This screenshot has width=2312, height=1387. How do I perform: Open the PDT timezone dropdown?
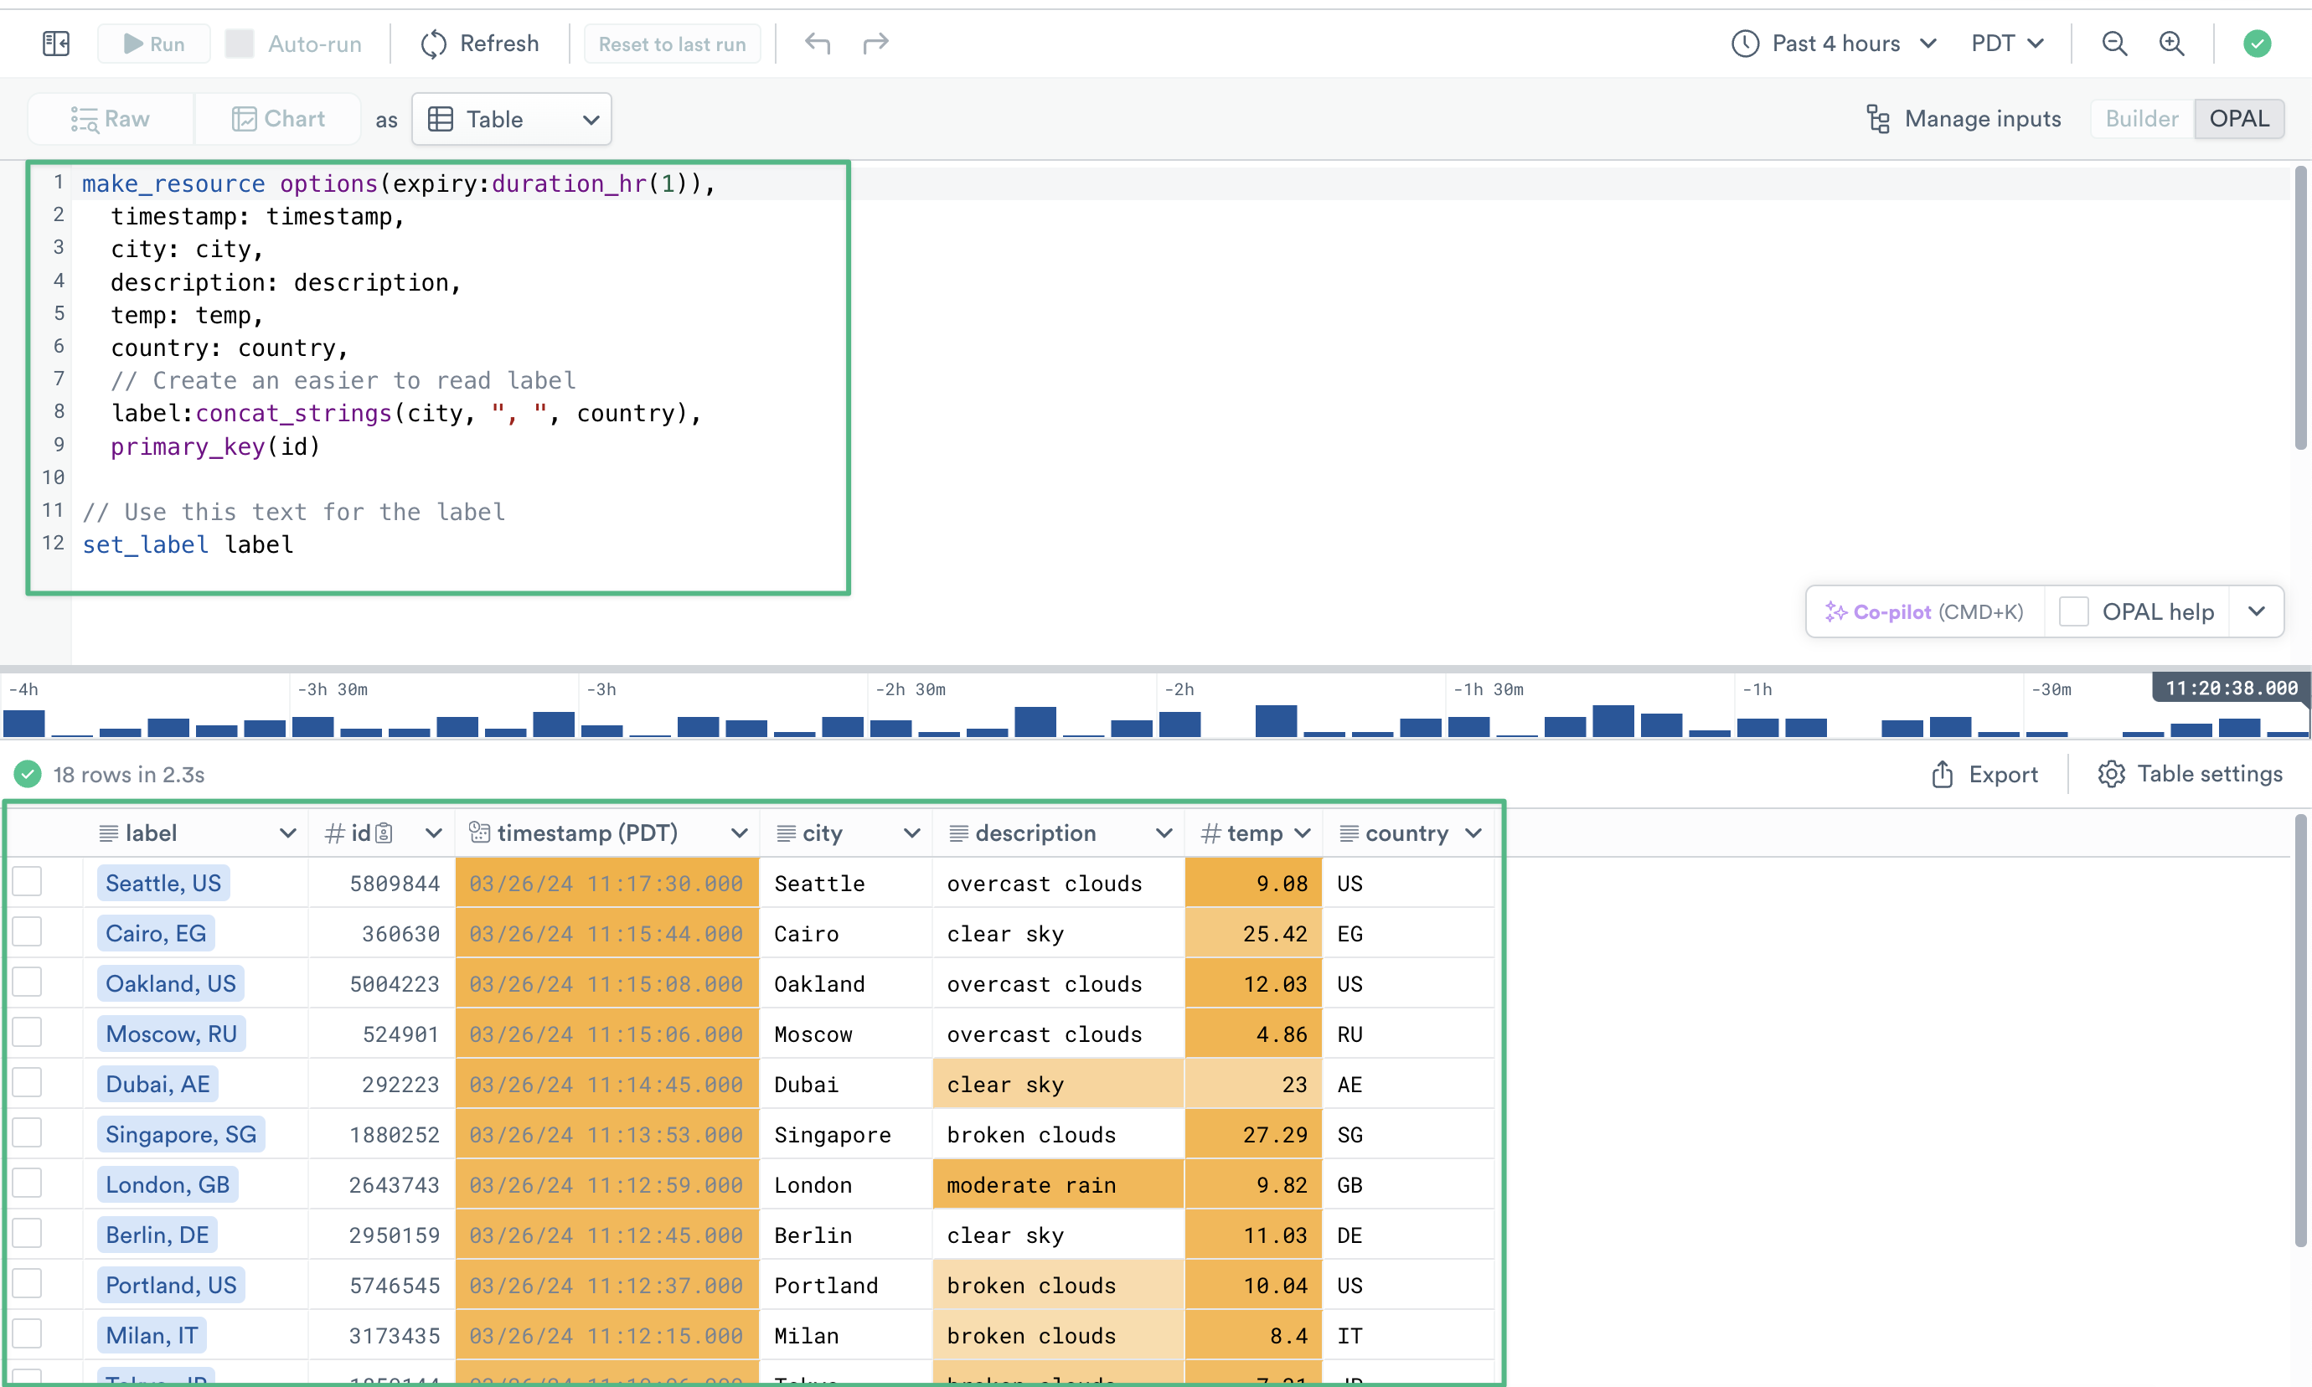(2007, 43)
